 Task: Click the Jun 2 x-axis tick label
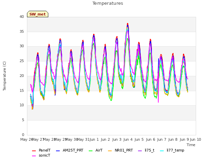pyautogui.click(x=105, y=139)
